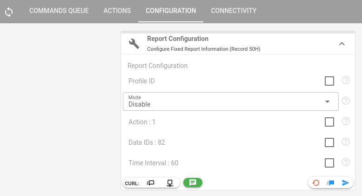
Task: Click the CURL message command icon
Action: [x=150, y=183]
